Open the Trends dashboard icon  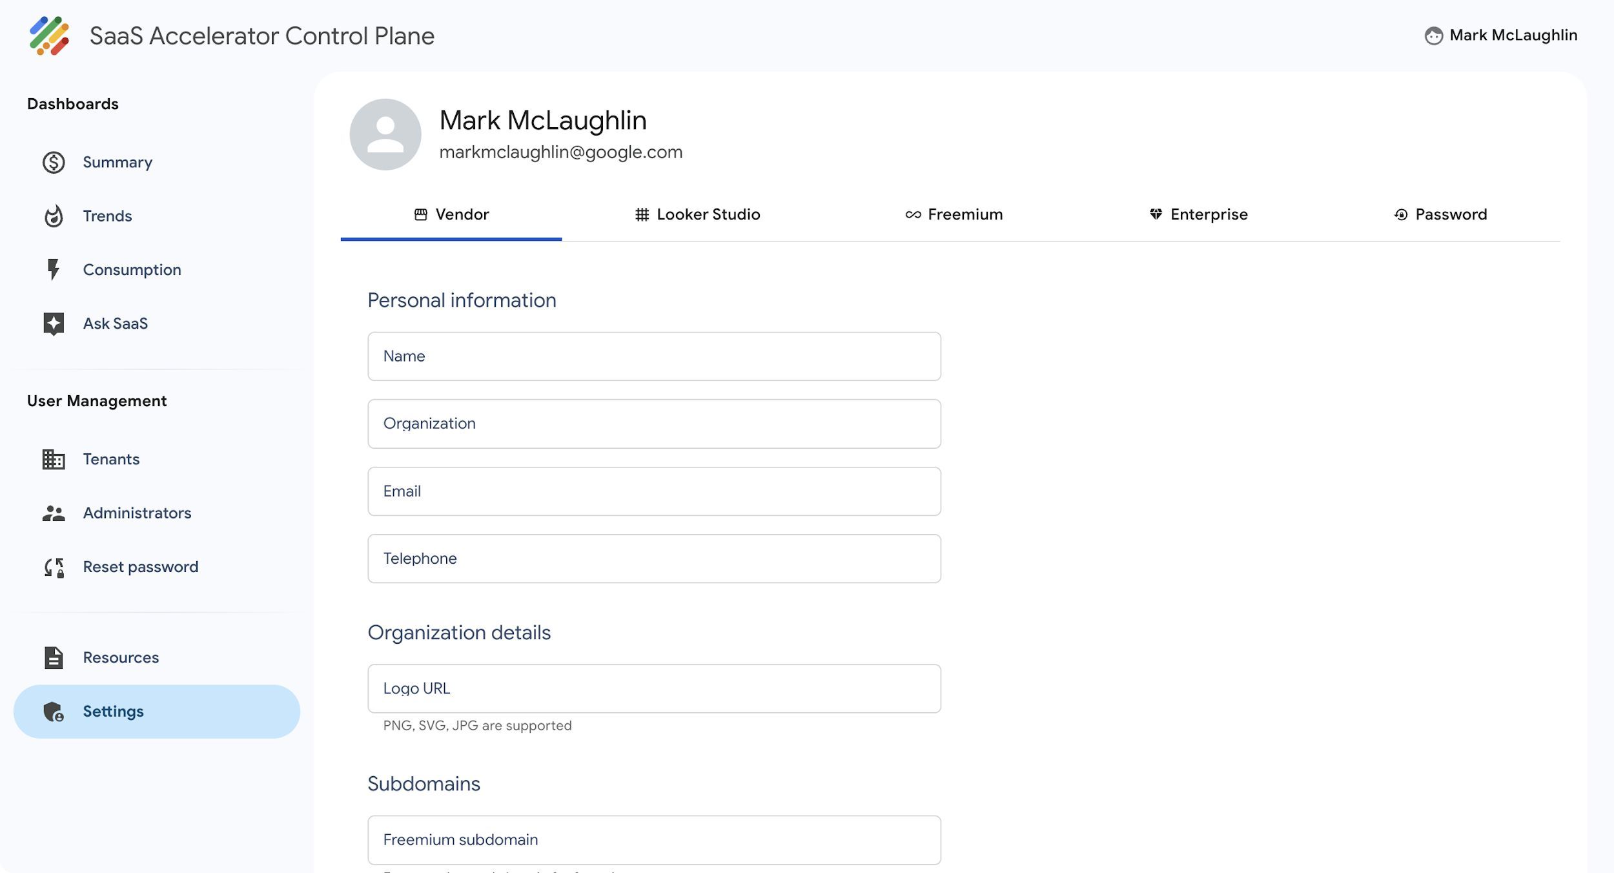53,216
